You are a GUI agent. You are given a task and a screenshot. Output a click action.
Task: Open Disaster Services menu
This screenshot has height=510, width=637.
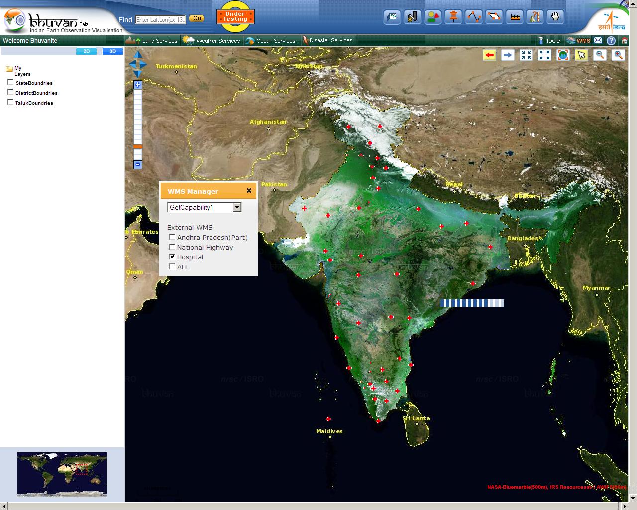pyautogui.click(x=327, y=41)
